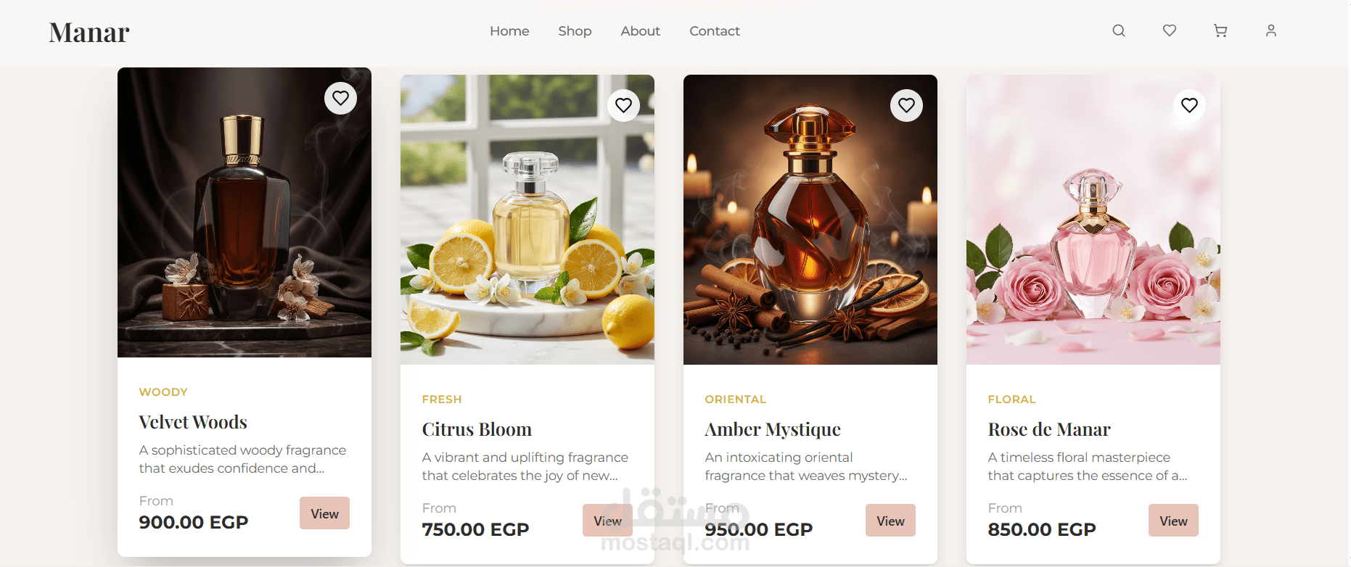Open the About page link

pos(640,31)
